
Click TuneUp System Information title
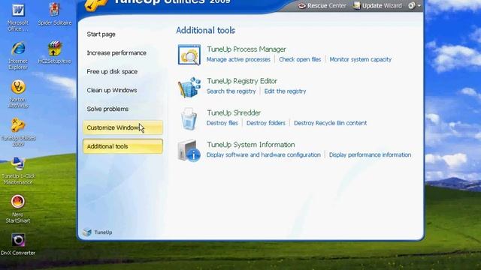(x=250, y=145)
